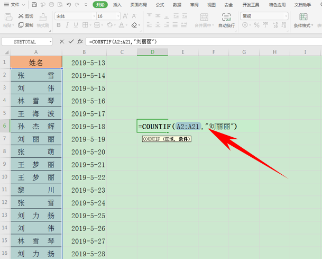Select row 6 header
The height and width of the screenshot is (259, 322).
click(5, 126)
